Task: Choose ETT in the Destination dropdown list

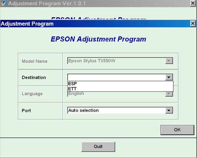Action: [x=120, y=89]
